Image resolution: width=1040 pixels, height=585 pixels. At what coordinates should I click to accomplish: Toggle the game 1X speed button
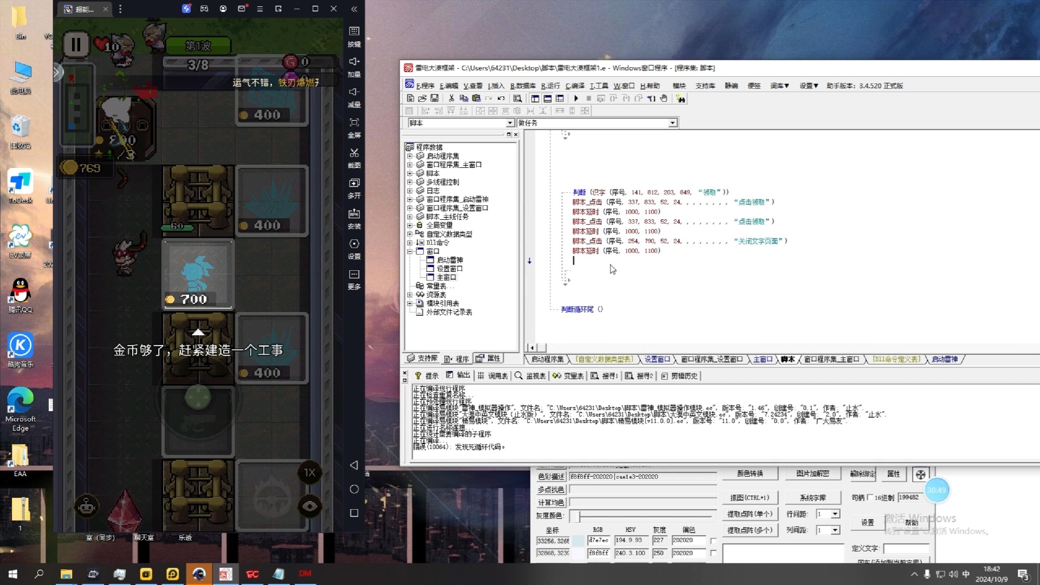pyautogui.click(x=309, y=473)
